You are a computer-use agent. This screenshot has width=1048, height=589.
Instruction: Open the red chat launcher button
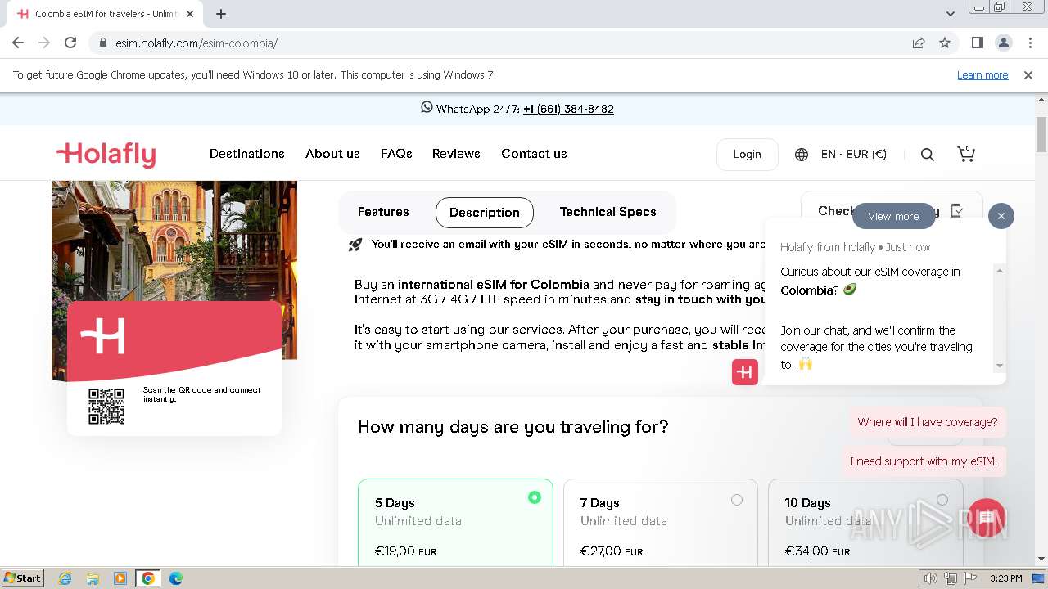(986, 519)
